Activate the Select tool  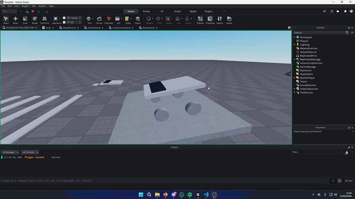click(6, 20)
